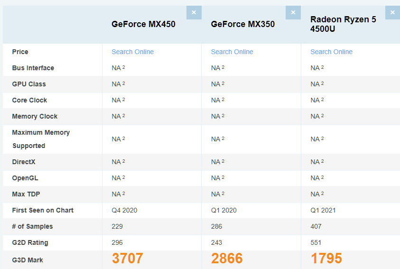Viewport: 400px width, 269px height.
Task: Remove GeForce MX450 column with X button
Action: (x=194, y=12)
